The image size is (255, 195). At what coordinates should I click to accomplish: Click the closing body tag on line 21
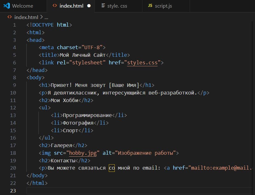point(37,175)
